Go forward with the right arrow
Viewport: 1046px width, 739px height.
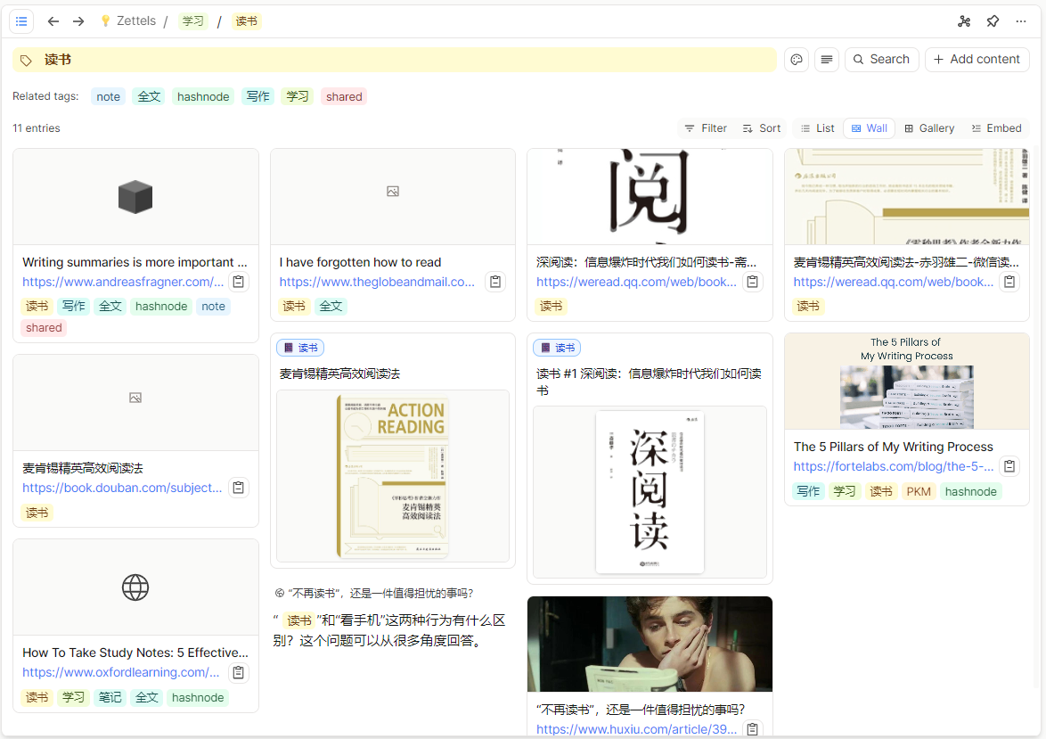[x=78, y=21]
